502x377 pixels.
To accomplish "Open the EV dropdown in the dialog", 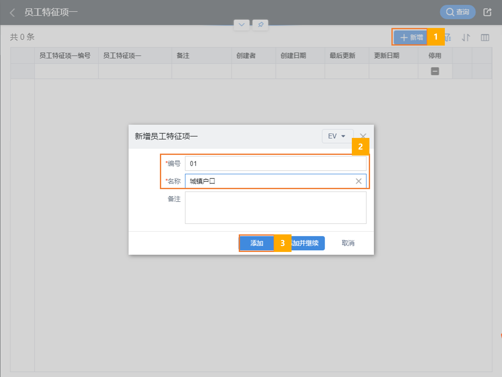I will click(x=337, y=136).
